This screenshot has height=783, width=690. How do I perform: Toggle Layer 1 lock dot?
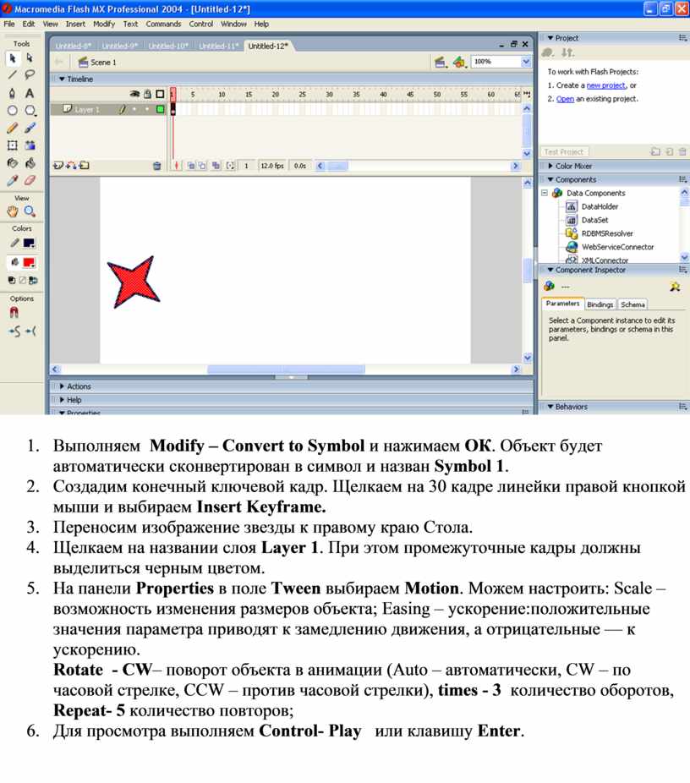147,109
